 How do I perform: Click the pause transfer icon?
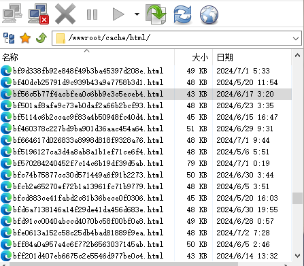[92, 14]
